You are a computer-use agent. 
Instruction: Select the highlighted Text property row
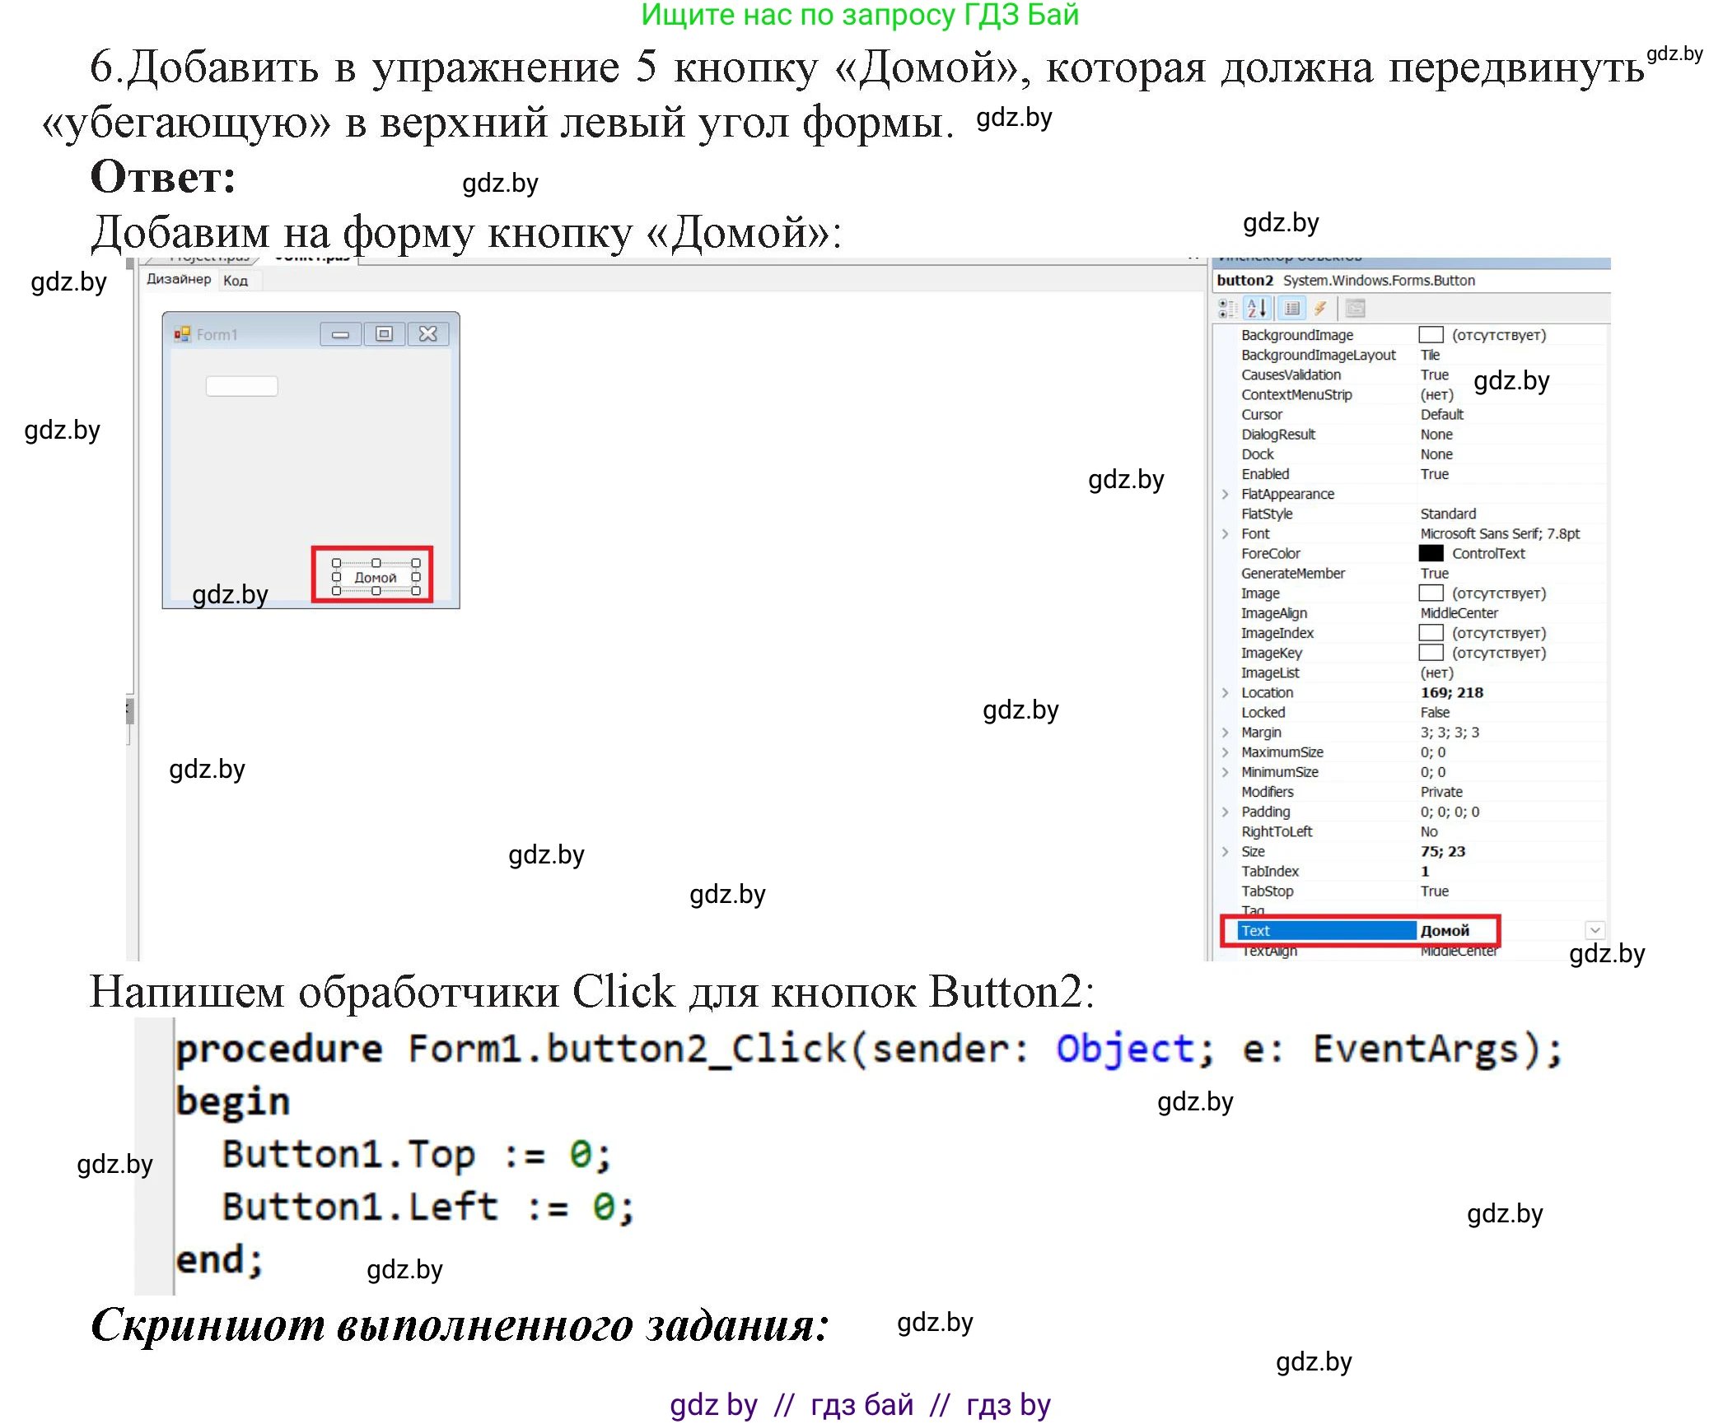pos(1326,930)
